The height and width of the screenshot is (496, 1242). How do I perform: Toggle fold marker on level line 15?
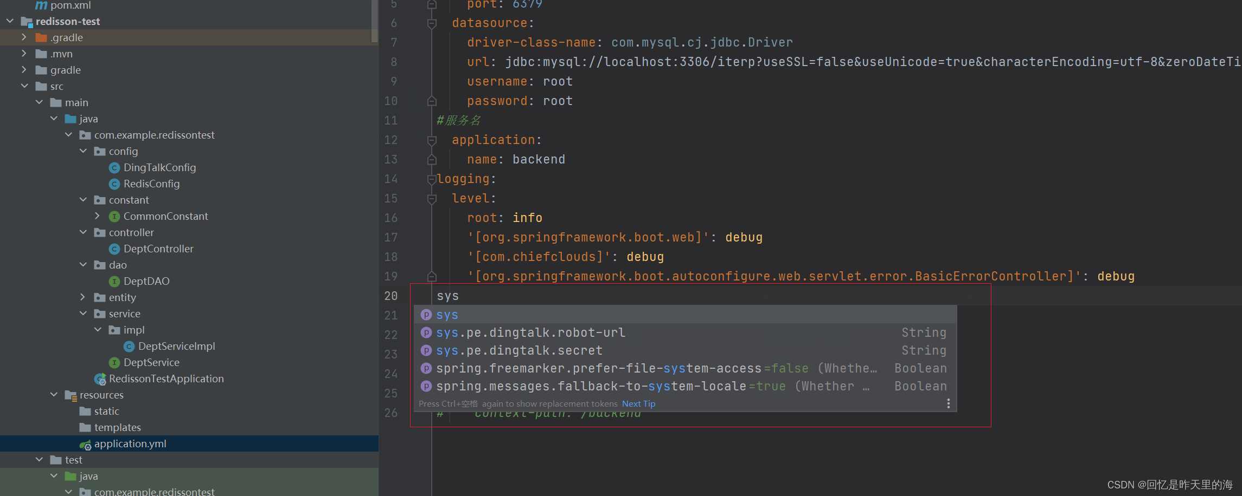point(432,199)
